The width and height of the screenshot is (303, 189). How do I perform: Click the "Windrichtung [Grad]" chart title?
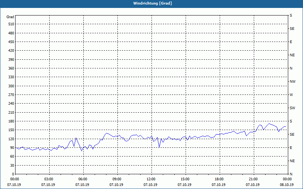point(153,3)
